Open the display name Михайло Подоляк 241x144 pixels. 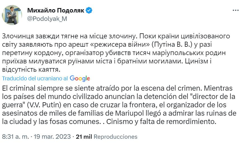point(56,10)
